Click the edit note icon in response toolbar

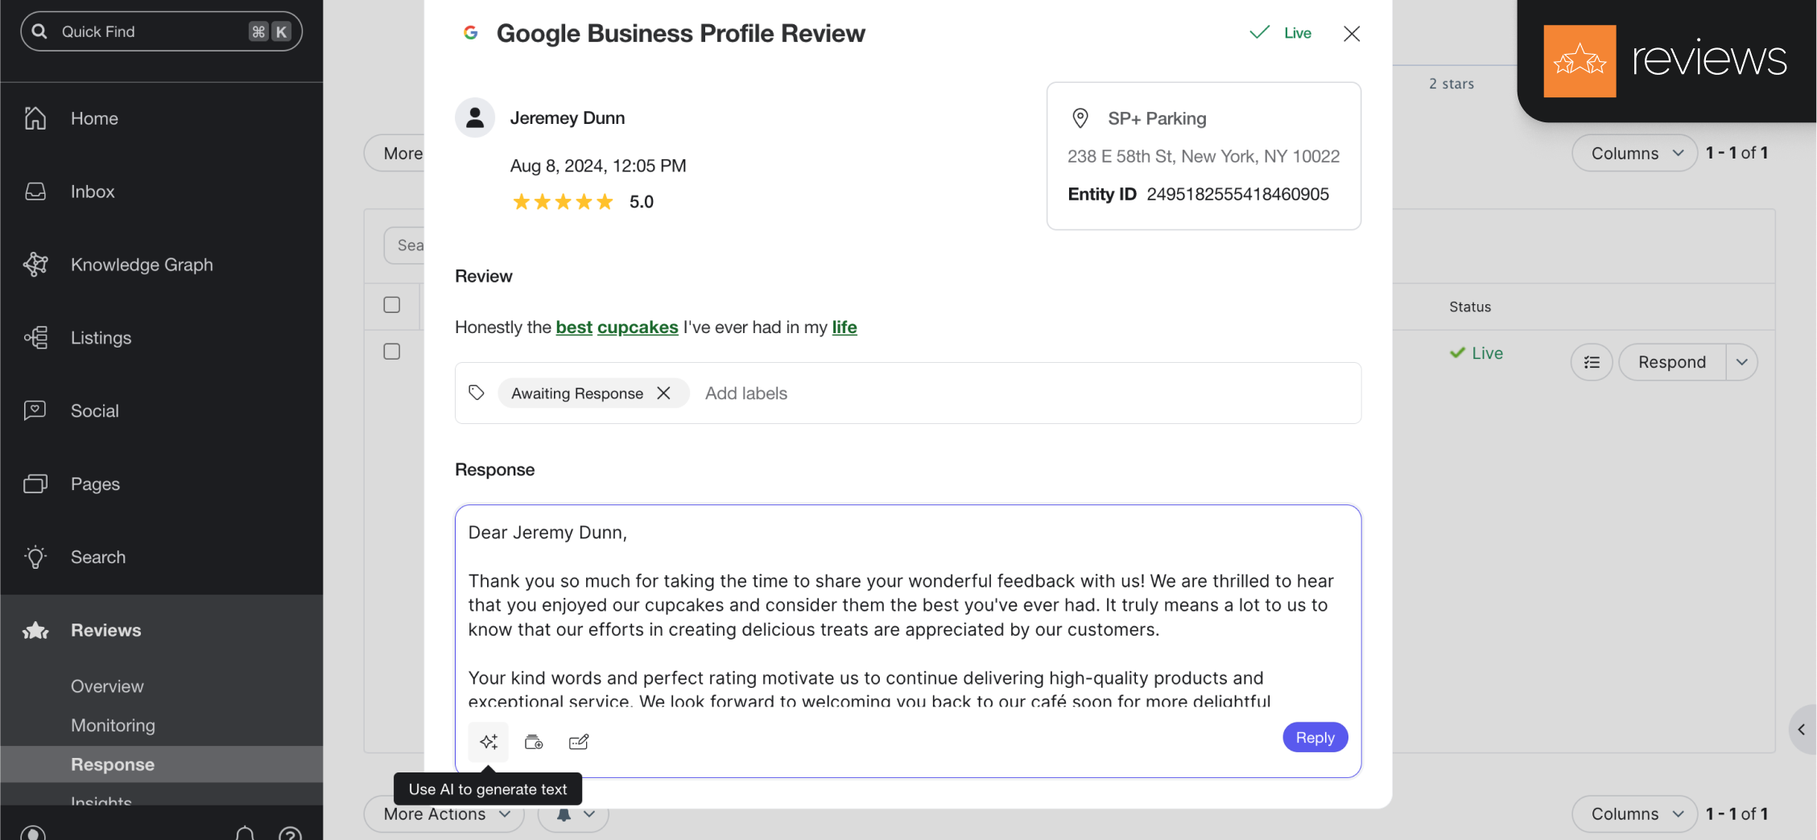click(579, 742)
